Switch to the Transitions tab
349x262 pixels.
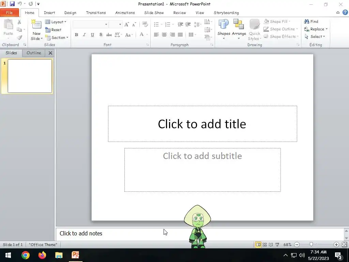coord(96,13)
